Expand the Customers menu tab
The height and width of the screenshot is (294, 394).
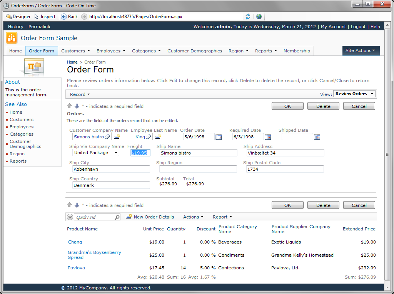(x=75, y=51)
